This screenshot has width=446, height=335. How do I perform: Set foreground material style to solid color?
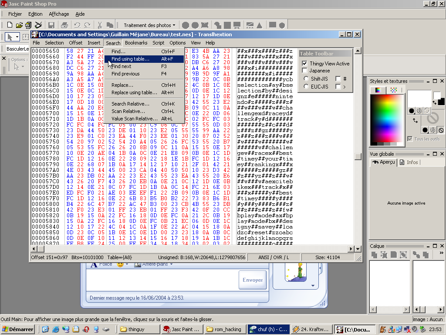411,110
